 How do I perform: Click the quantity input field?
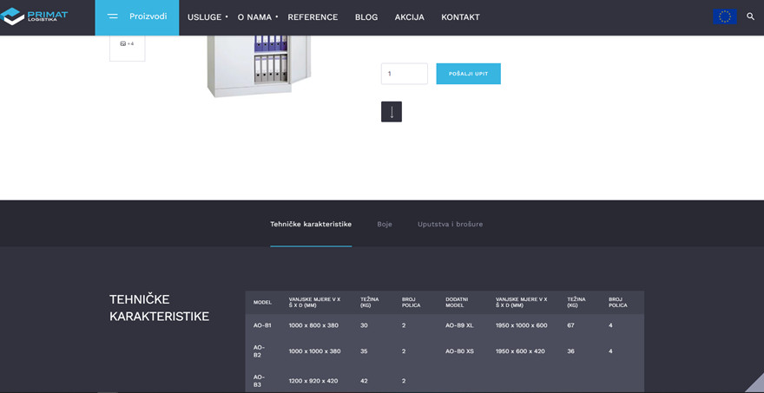(404, 74)
